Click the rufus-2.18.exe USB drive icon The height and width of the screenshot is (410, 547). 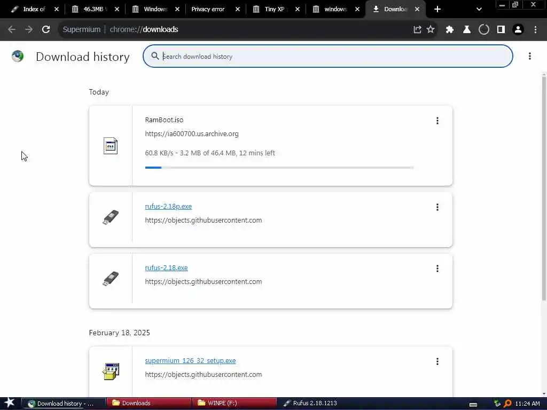111,279
